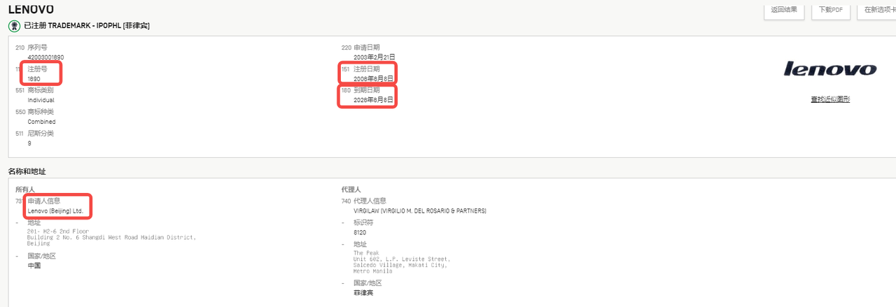Image resolution: width=896 pixels, height=307 pixels.
Task: Select serial number 42003001890
Action: [46, 57]
